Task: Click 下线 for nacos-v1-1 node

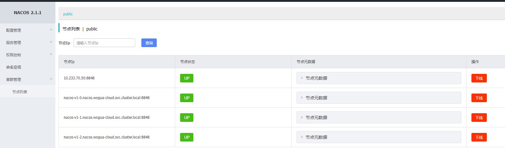Action: tap(479, 118)
